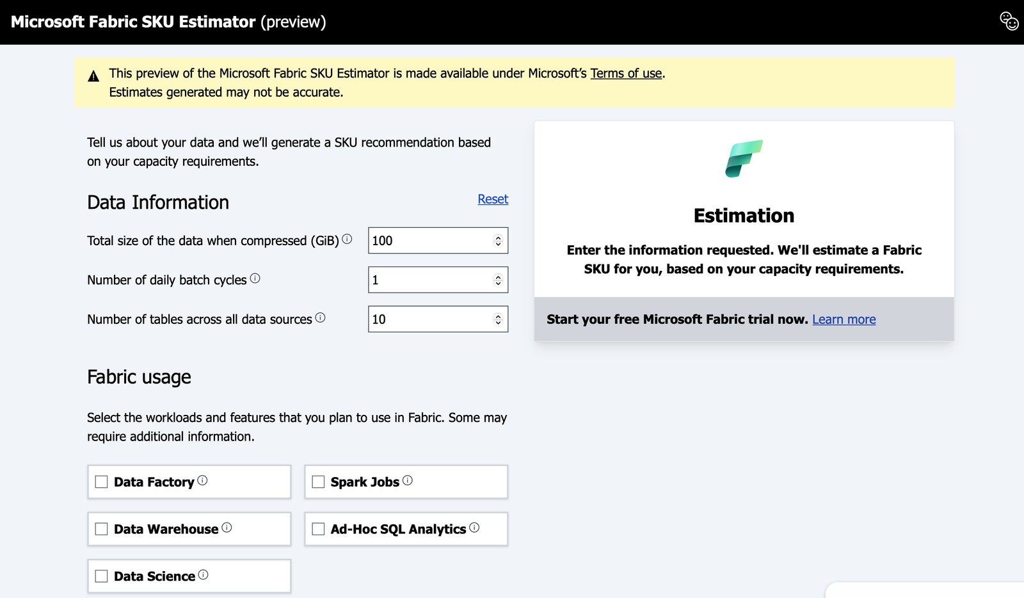Click Learn more about Fabric trial
1024x598 pixels.
tap(844, 319)
